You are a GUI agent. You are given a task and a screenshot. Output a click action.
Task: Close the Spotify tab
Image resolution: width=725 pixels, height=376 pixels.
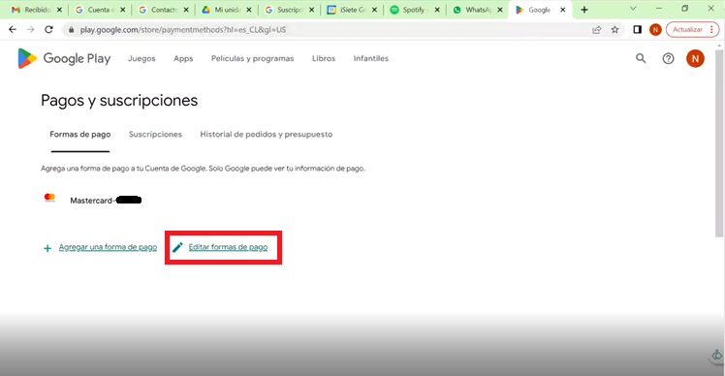pyautogui.click(x=437, y=10)
